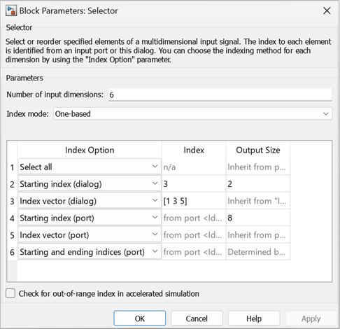Expand the Select all index option dropdown
Viewport: 340px width, 329px height.
coord(90,167)
